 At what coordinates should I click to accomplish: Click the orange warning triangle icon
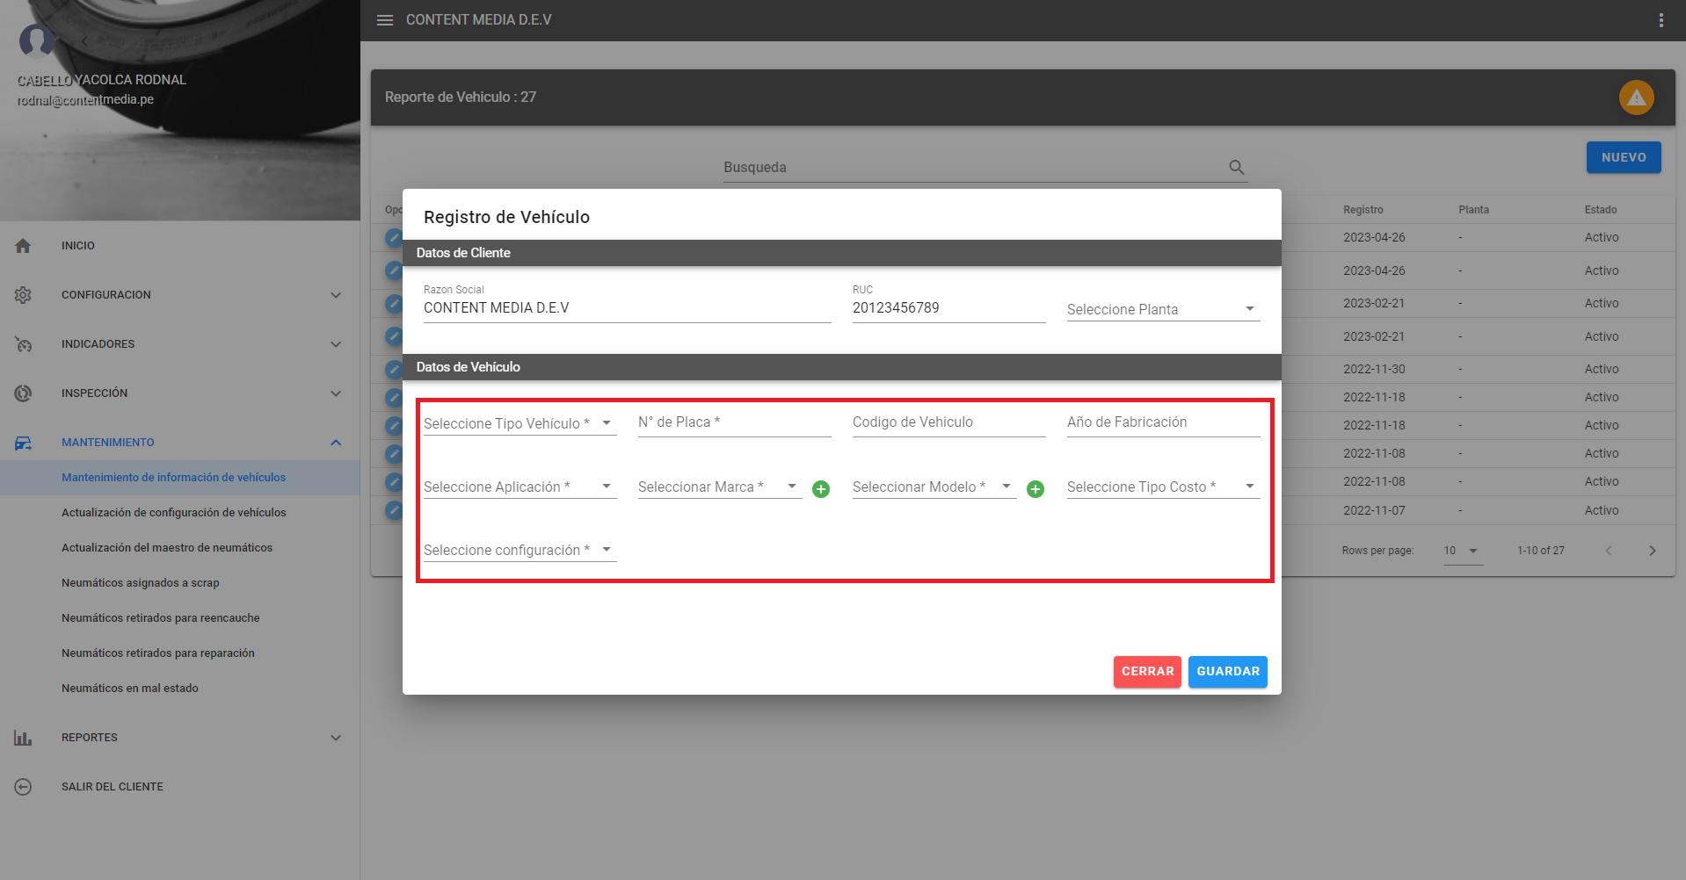click(x=1636, y=97)
